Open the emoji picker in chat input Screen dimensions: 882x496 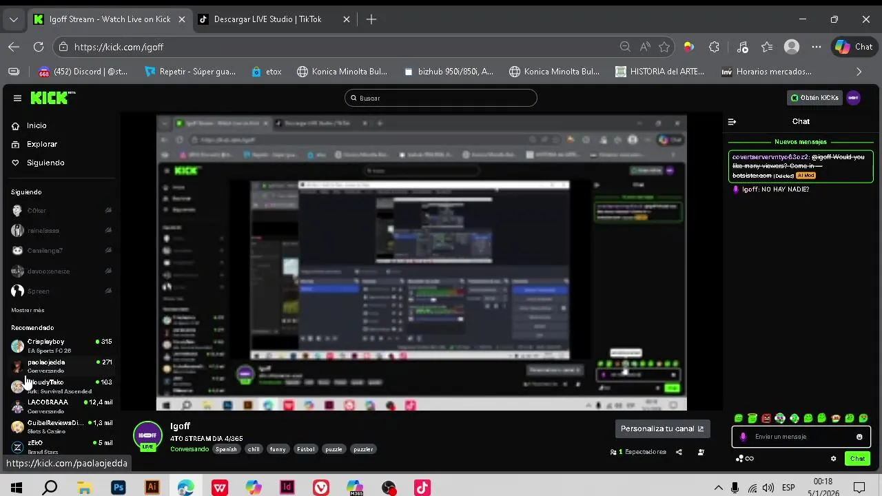pyautogui.click(x=859, y=437)
